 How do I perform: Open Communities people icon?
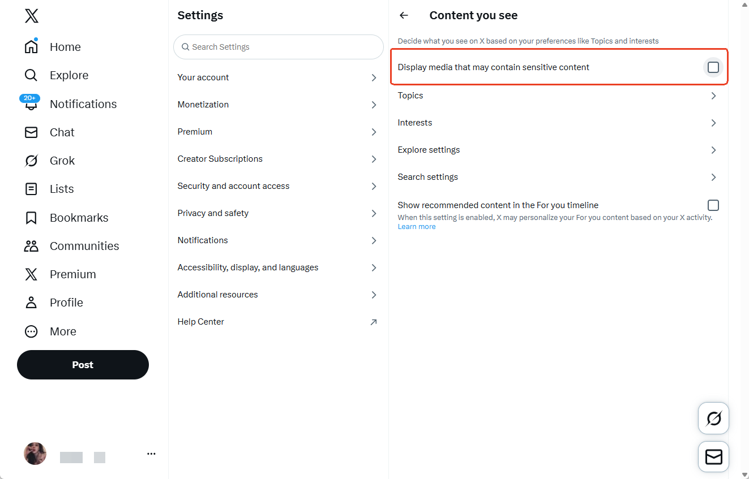31,245
